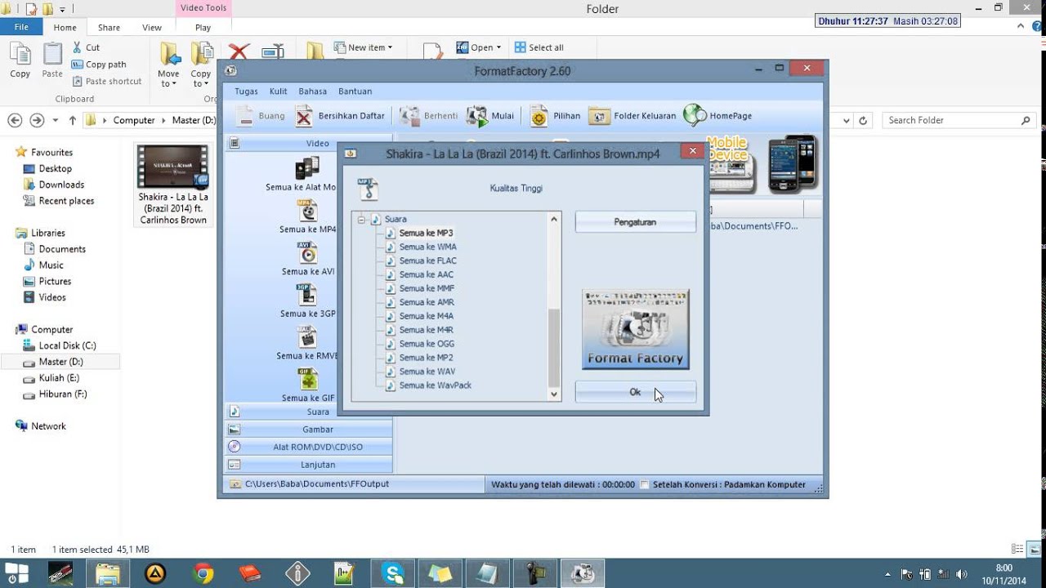Image resolution: width=1046 pixels, height=588 pixels.
Task: Select Semua ke OGG tree item
Action: tap(427, 344)
